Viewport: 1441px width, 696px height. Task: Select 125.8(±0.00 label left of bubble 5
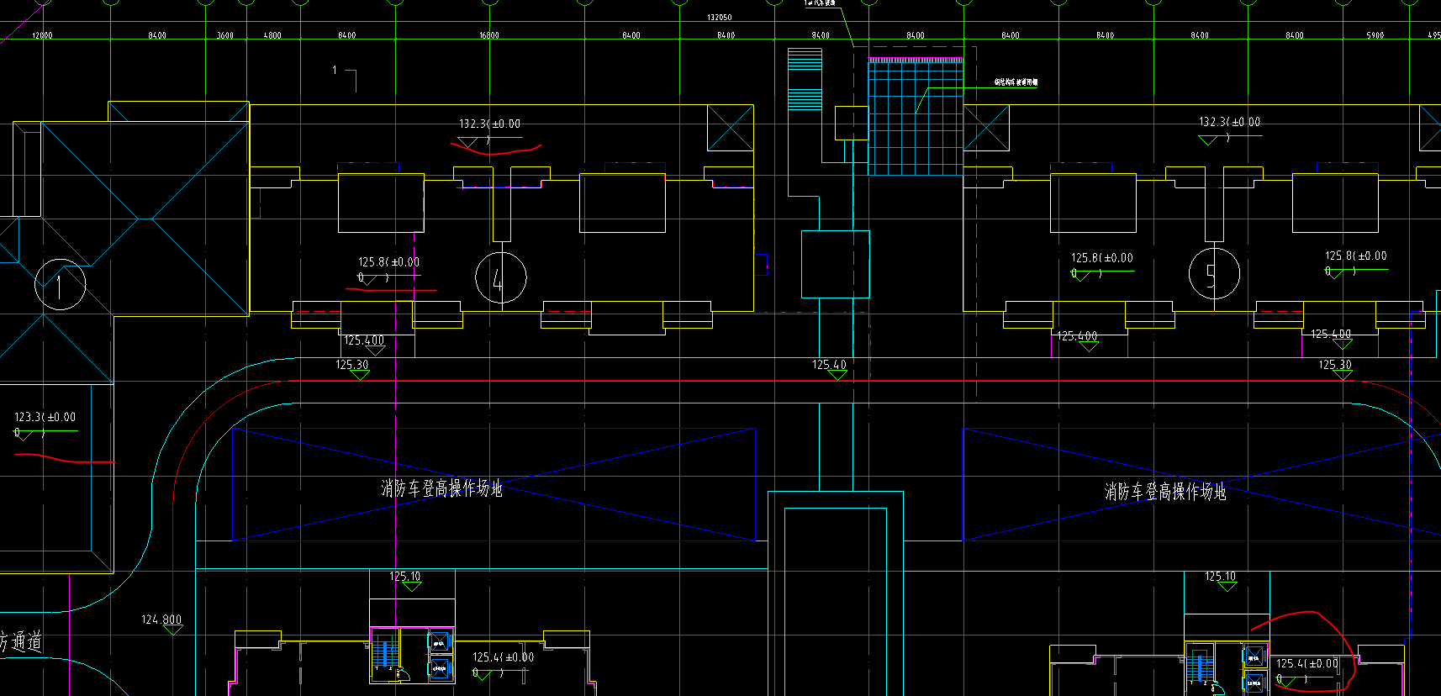click(1101, 258)
